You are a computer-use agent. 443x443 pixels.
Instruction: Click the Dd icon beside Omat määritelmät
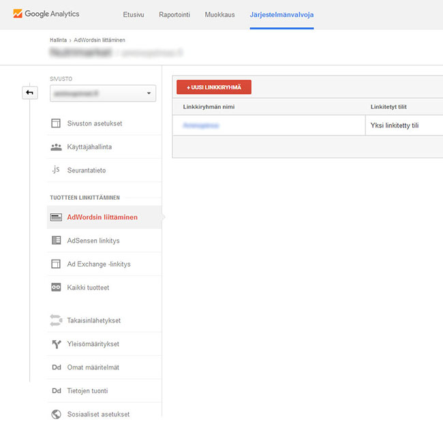pos(57,367)
